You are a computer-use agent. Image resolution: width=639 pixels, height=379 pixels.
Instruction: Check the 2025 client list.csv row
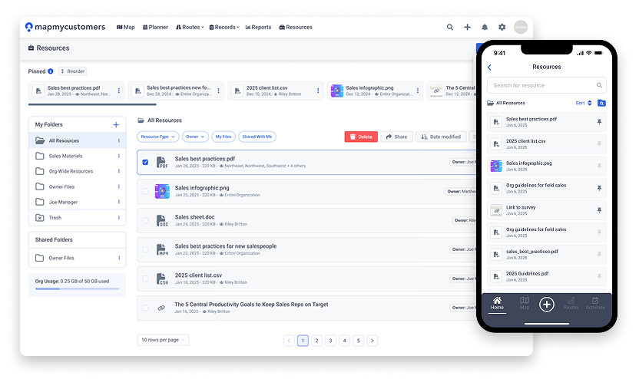point(146,278)
